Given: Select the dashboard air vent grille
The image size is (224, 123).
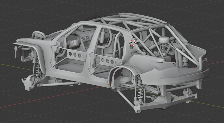Looking at the screenshot, I should tap(86, 38).
